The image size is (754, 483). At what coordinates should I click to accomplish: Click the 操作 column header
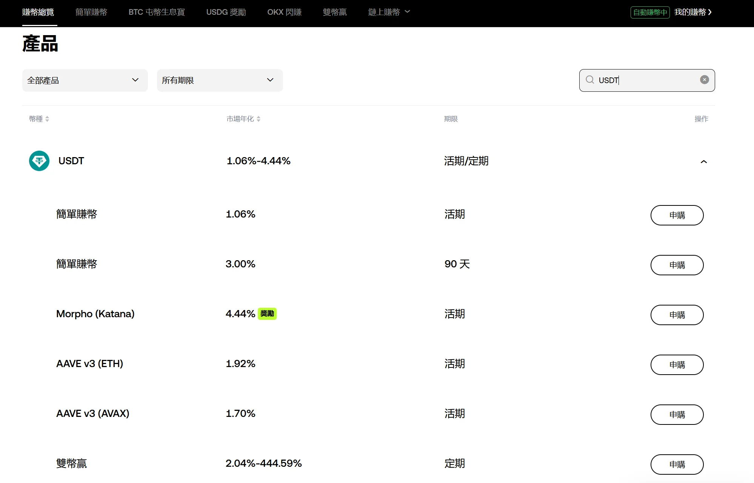coord(702,119)
